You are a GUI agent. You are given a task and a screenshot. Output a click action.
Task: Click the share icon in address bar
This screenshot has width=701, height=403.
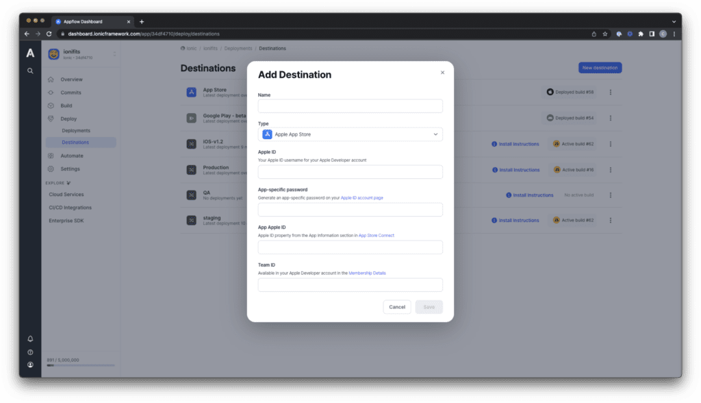click(x=594, y=34)
